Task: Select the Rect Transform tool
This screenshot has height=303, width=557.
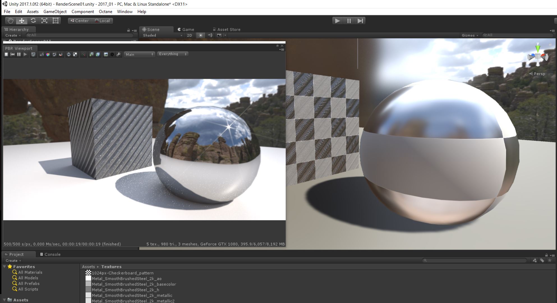Action: [56, 21]
